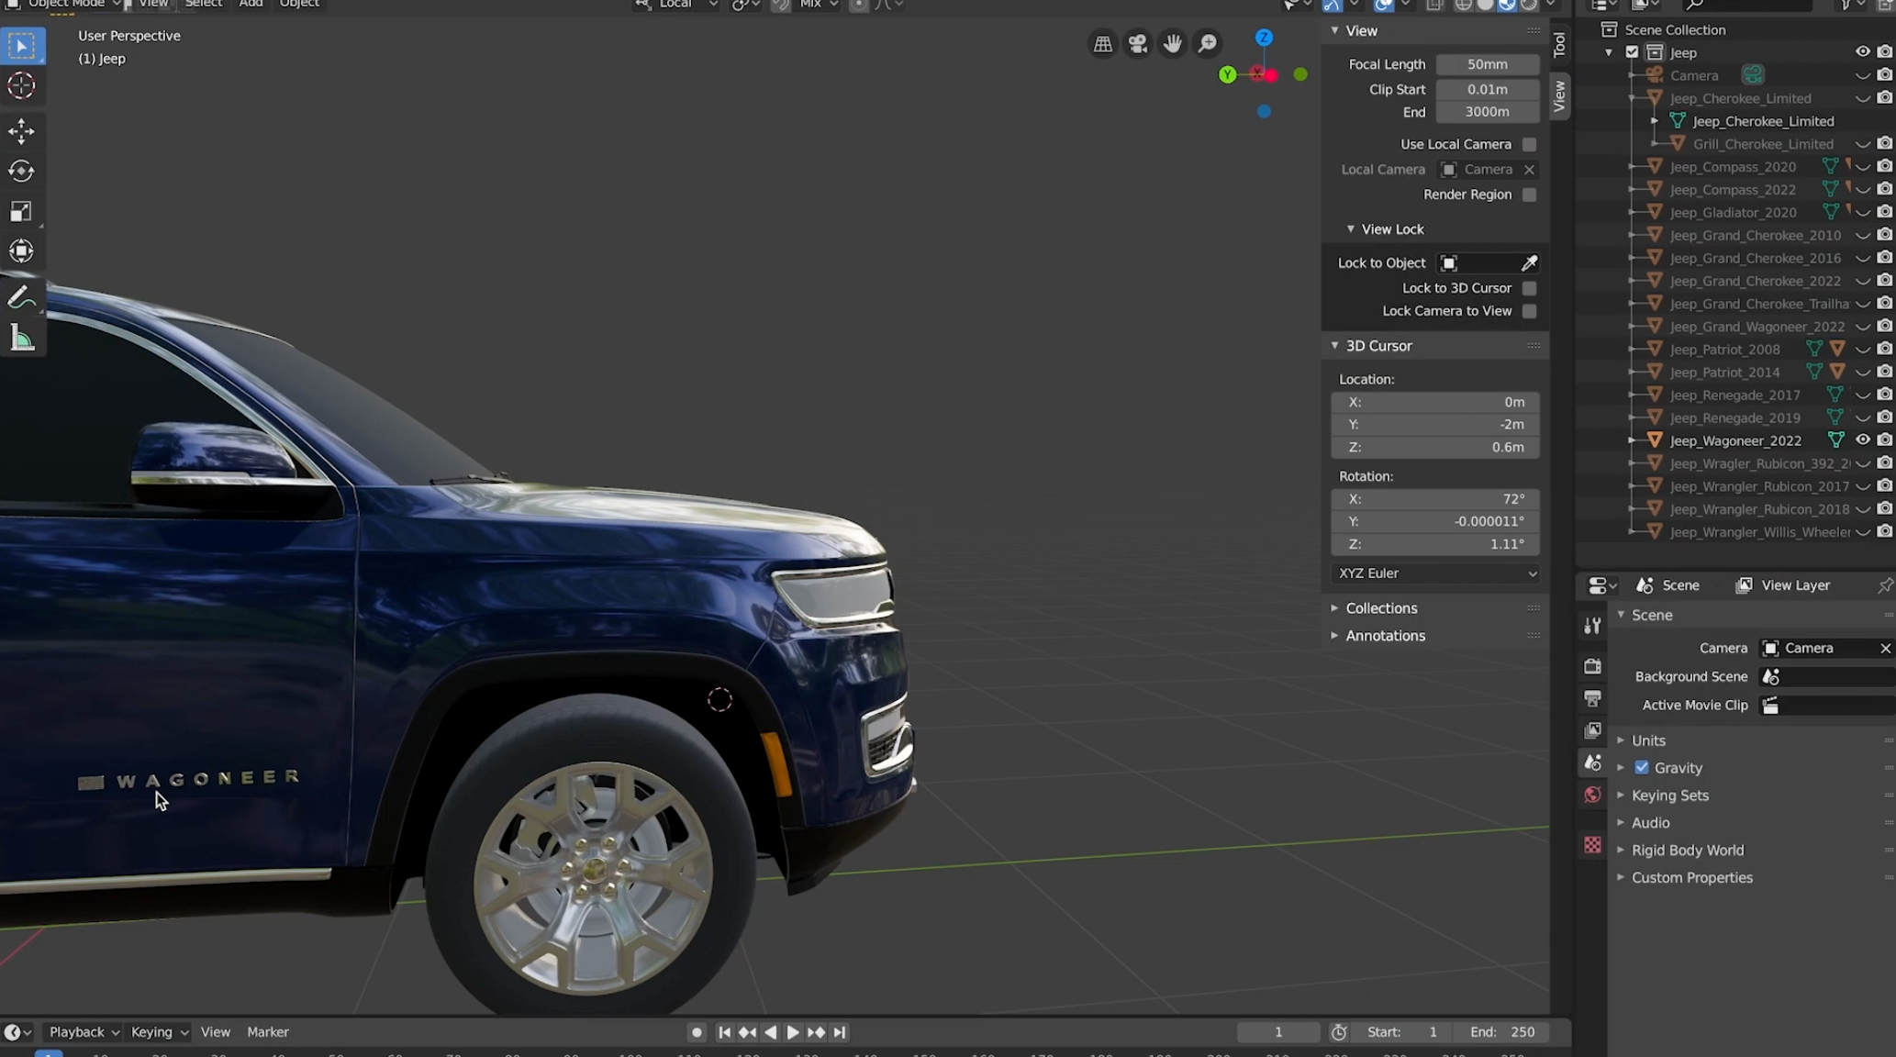Viewport: 1896px width, 1057px height.
Task: Jump to the timeline end frame
Action: click(839, 1032)
